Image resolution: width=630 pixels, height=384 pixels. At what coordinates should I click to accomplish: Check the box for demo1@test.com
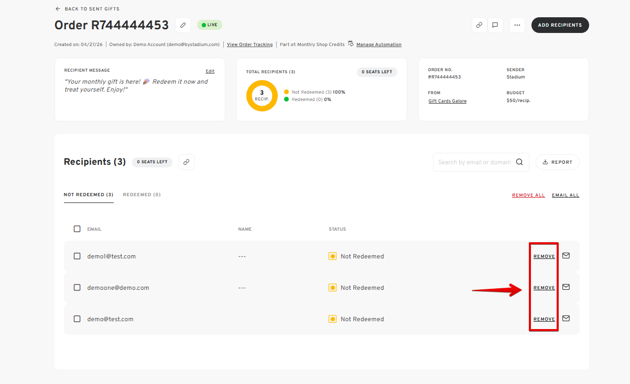[77, 256]
